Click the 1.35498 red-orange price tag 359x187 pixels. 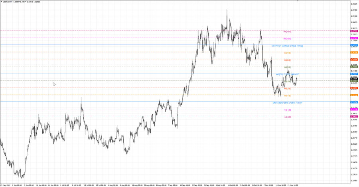354,60
